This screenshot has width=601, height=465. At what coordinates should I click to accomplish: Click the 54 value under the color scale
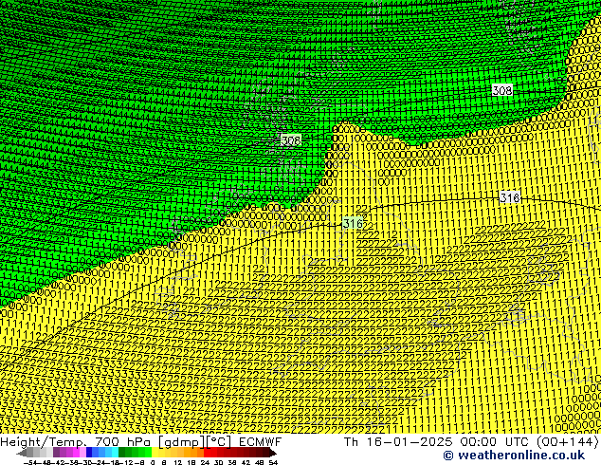point(273,463)
